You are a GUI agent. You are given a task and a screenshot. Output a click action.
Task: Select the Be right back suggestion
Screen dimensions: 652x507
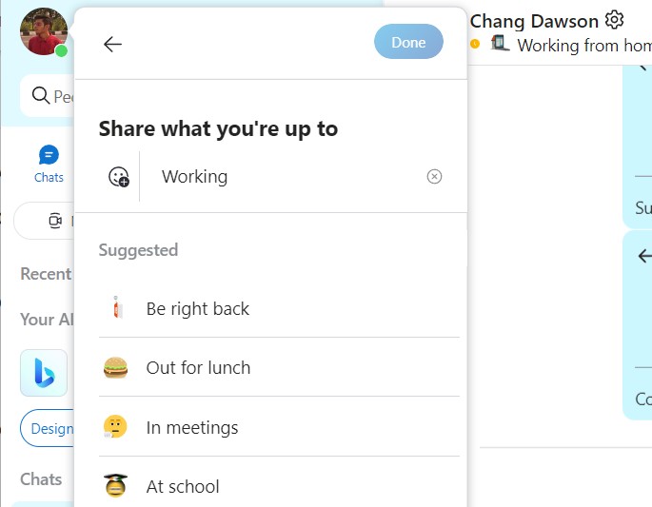coord(198,309)
